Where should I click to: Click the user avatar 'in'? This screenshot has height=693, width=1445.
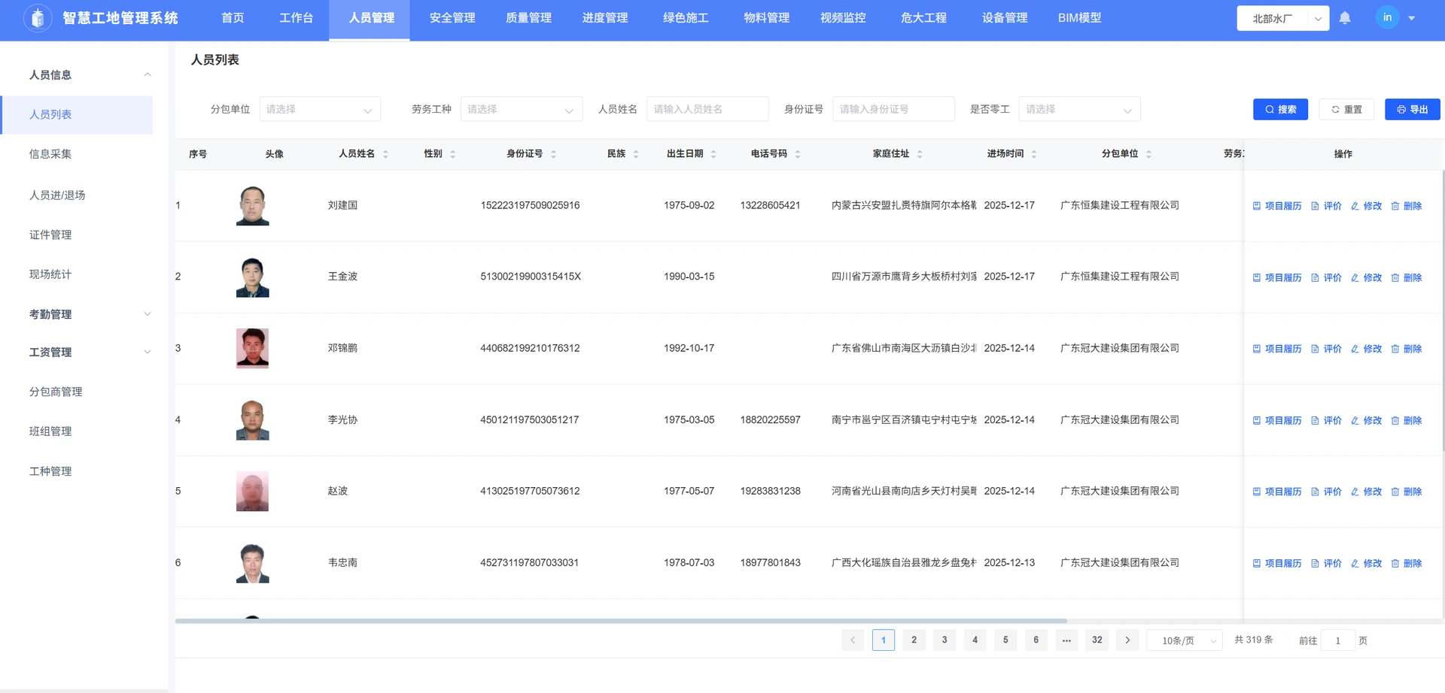1387,17
